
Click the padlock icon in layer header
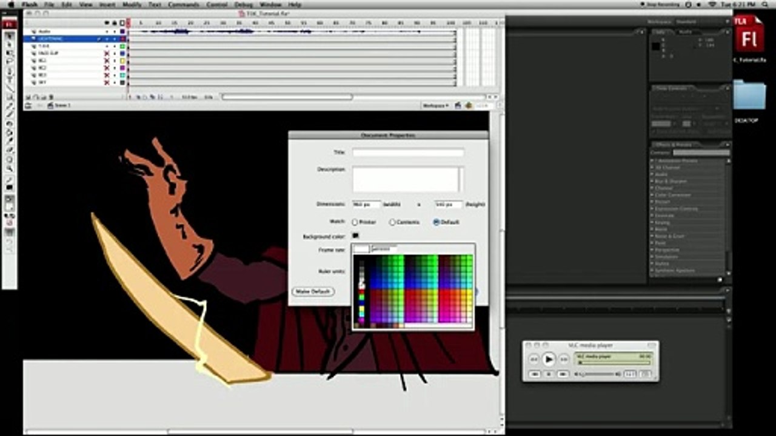coord(115,23)
